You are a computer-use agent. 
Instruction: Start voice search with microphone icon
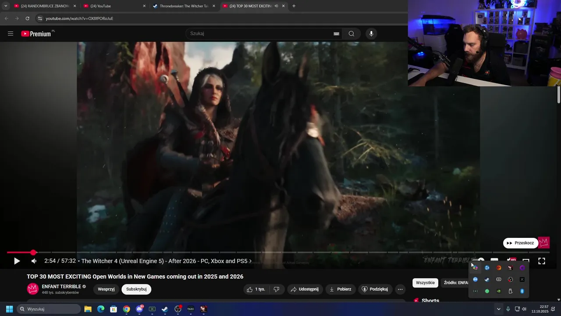click(371, 34)
